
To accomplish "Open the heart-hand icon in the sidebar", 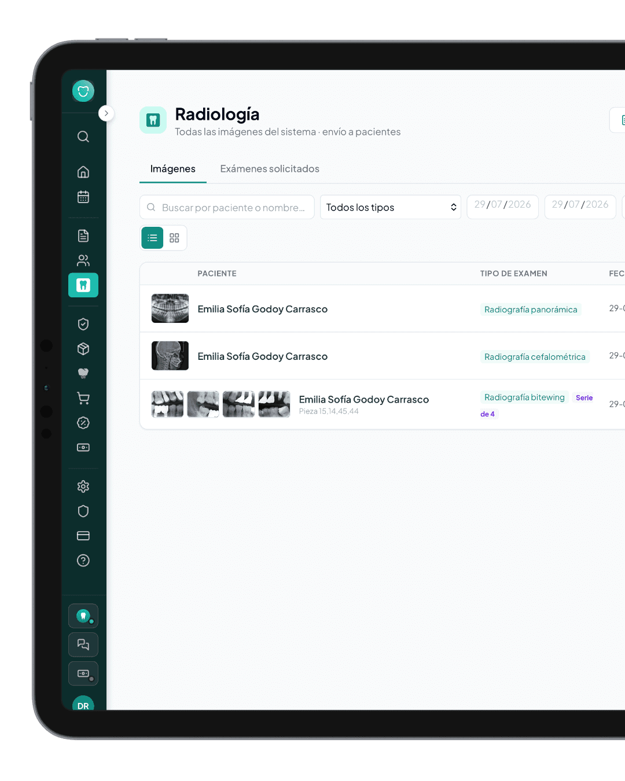I will pyautogui.click(x=83, y=373).
